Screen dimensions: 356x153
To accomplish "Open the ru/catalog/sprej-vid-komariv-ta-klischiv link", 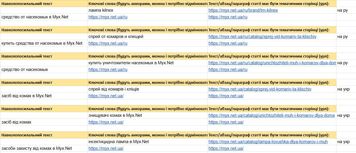I will click(x=262, y=36).
